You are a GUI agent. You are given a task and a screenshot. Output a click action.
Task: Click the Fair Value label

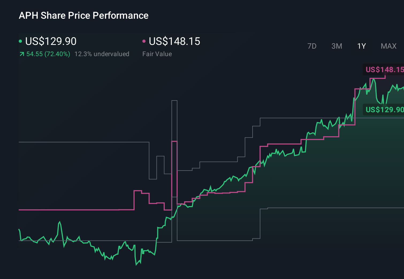click(157, 54)
